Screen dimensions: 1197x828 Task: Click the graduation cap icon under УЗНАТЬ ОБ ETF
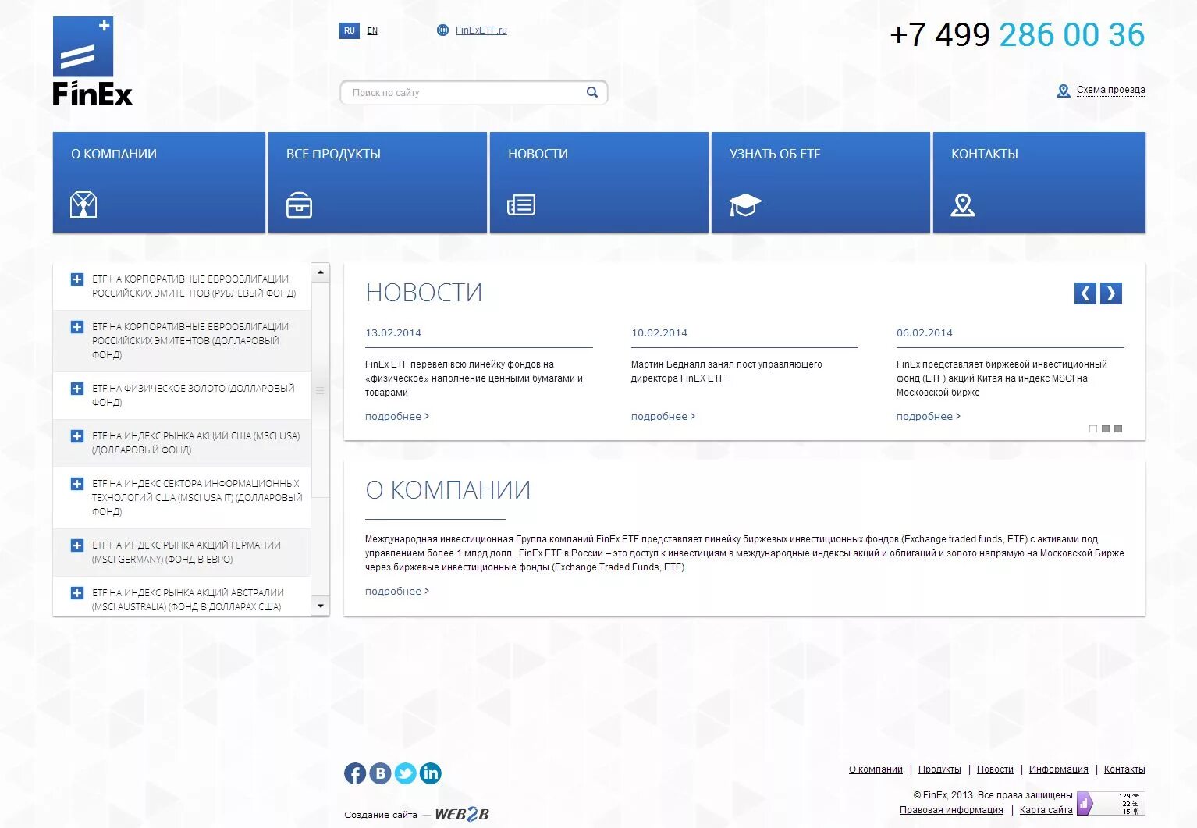[743, 205]
